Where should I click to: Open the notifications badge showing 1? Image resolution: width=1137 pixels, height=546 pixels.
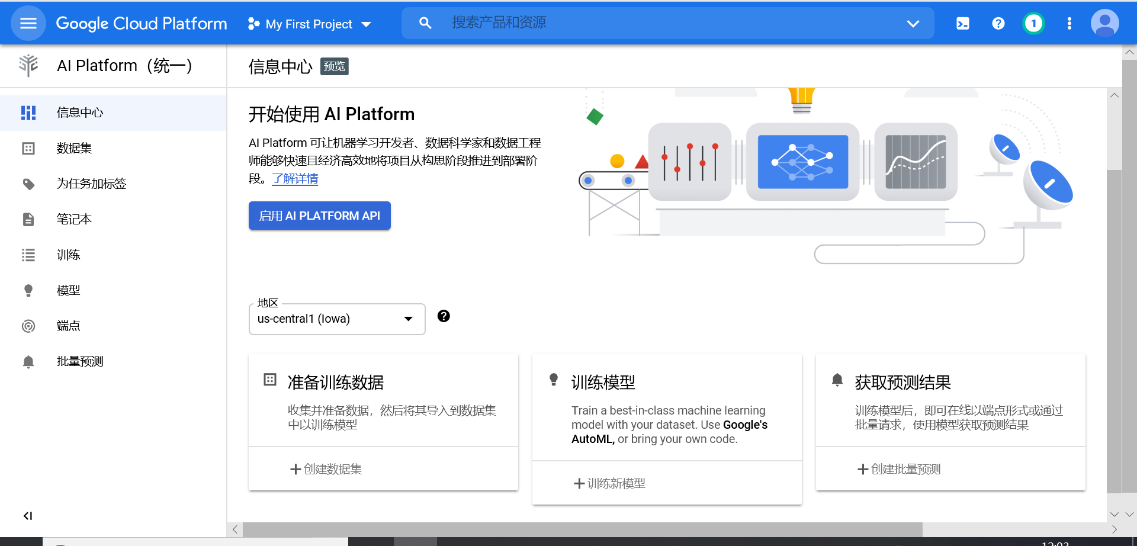pyautogui.click(x=1034, y=24)
